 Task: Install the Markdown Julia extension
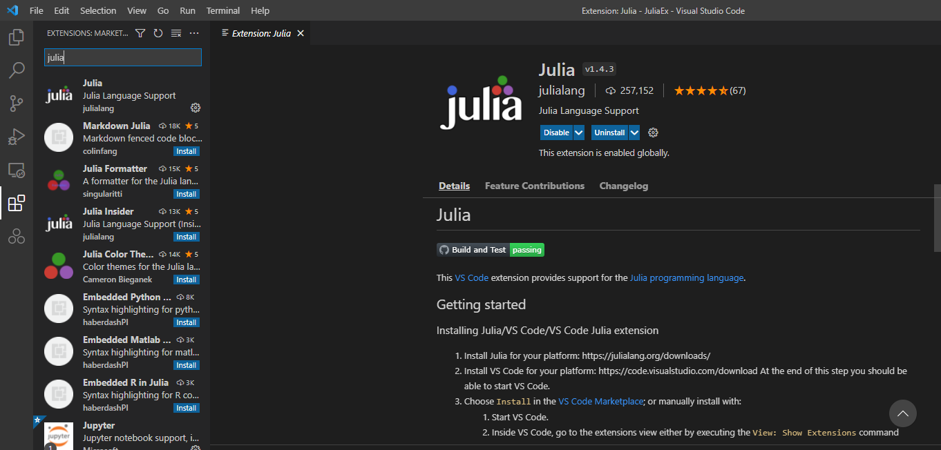(187, 151)
